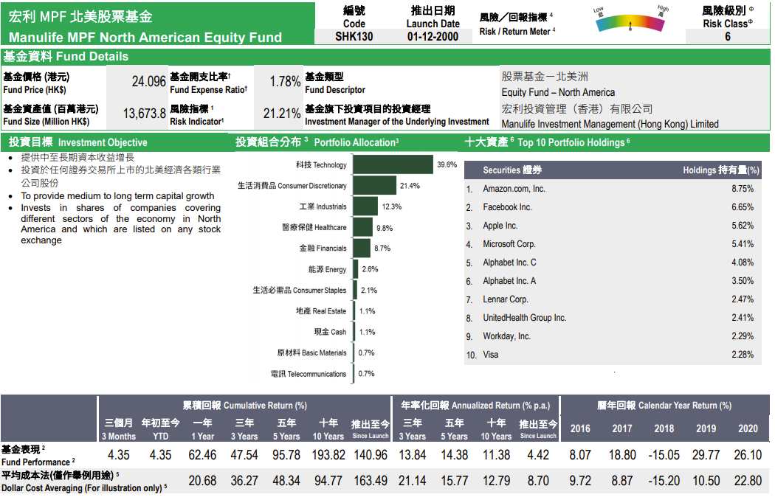Click the '2018' calendar year column header
Image resolution: width=775 pixels, height=500 pixels.
664,429
